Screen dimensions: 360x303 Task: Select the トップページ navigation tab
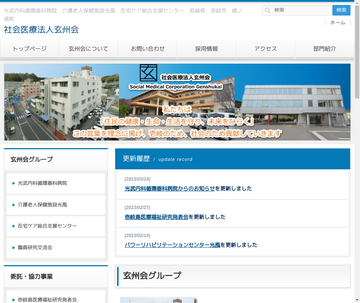pos(30,49)
